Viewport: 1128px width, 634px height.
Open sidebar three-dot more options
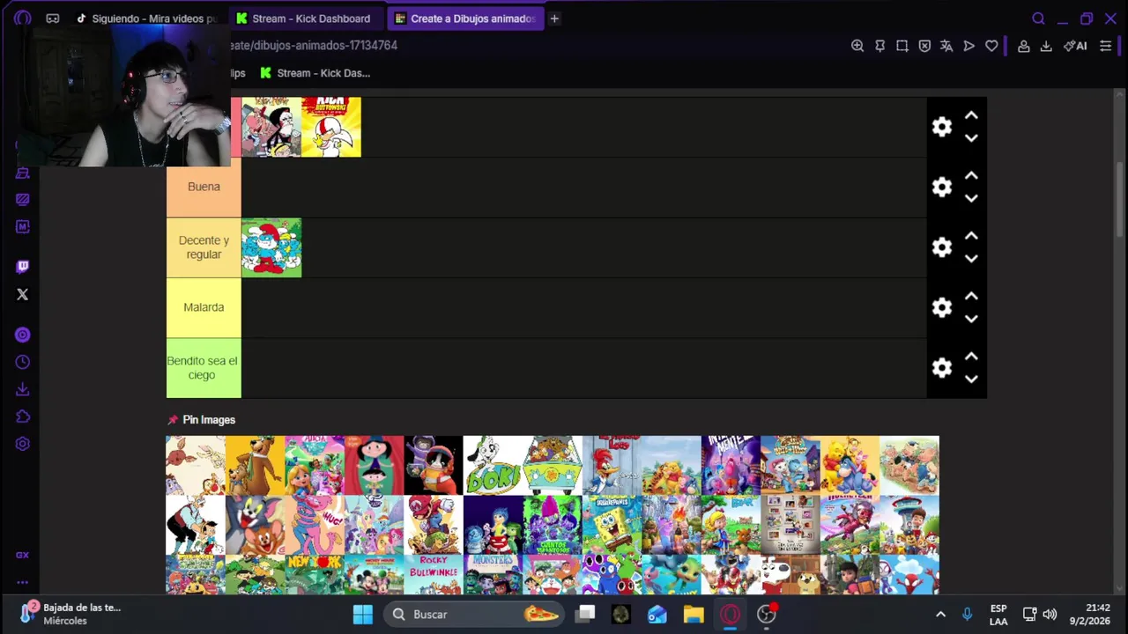(23, 582)
